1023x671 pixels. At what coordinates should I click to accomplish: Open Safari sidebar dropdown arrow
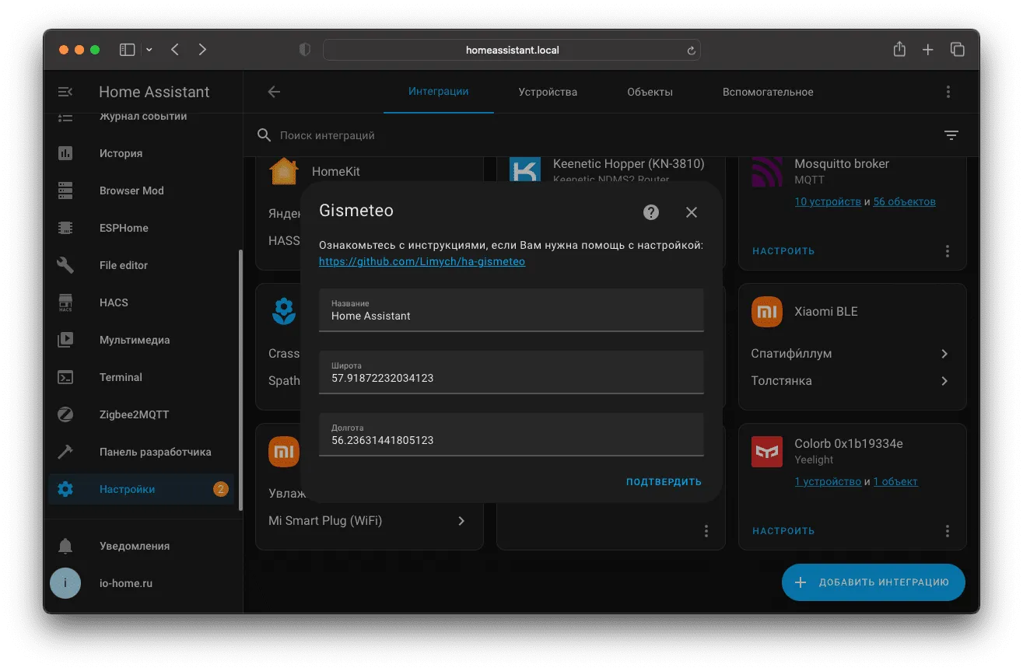pos(149,50)
